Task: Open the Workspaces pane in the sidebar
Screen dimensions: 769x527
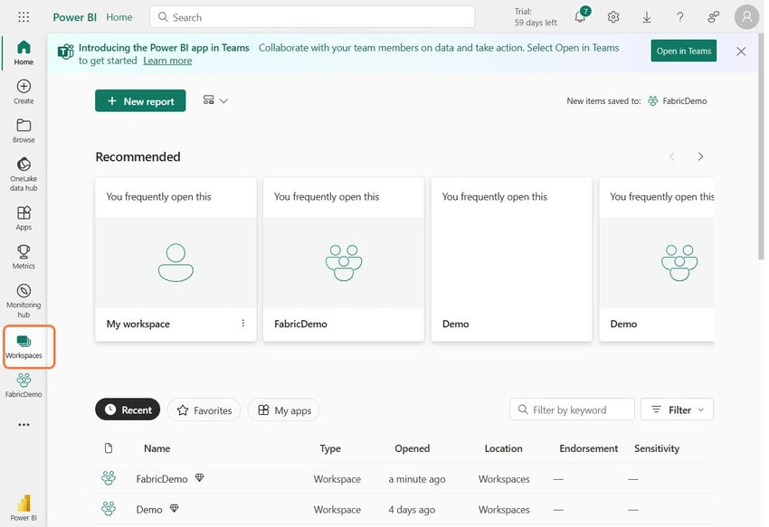Action: (24, 347)
